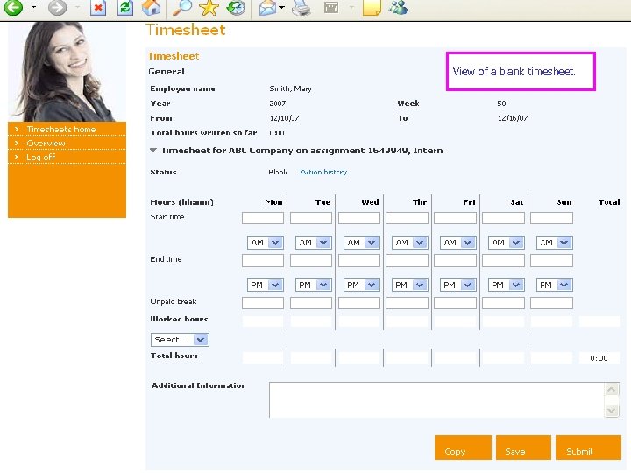Click the green Back arrow button
The height and width of the screenshot is (473, 631).
[13, 7]
